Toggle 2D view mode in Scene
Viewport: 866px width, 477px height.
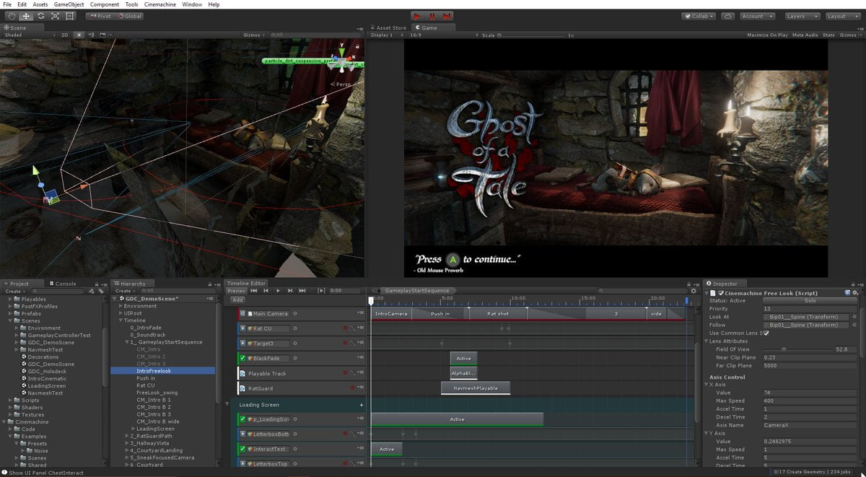65,35
